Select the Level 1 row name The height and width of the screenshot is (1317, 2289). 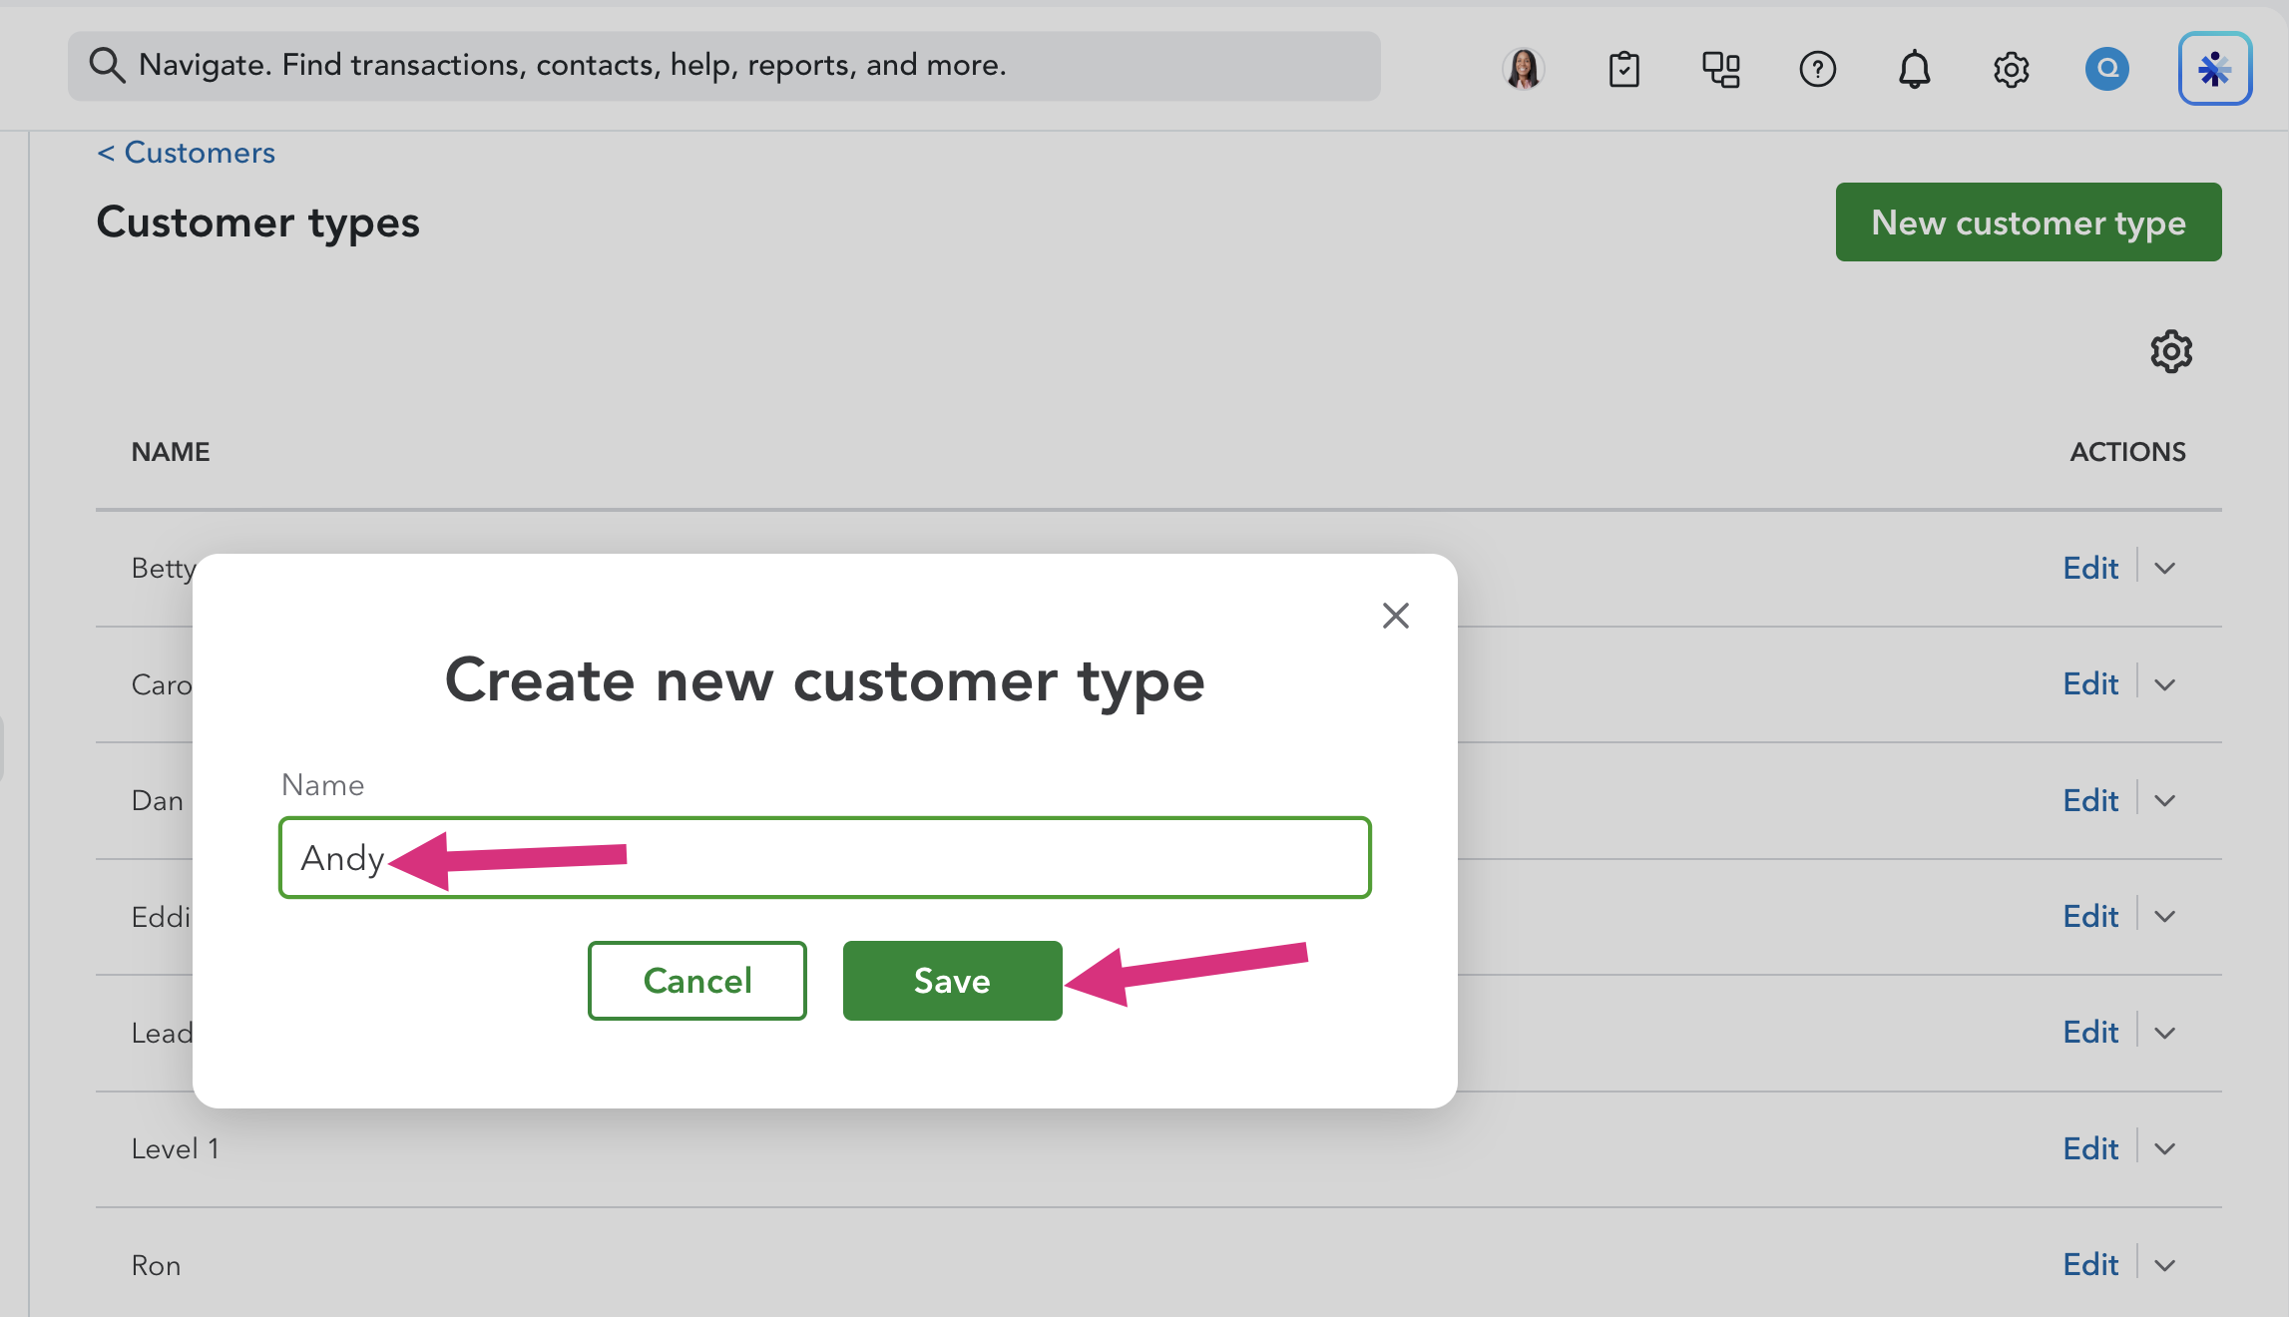(x=176, y=1148)
